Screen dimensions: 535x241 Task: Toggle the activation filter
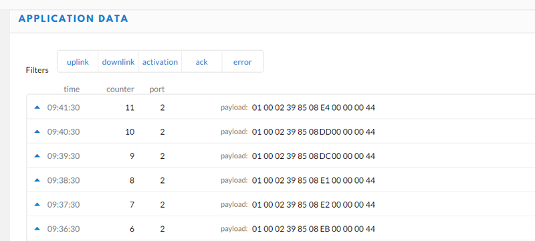tap(160, 61)
